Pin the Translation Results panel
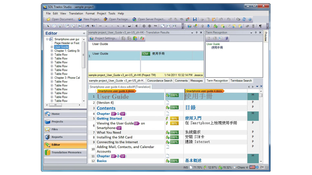 (x=197, y=32)
